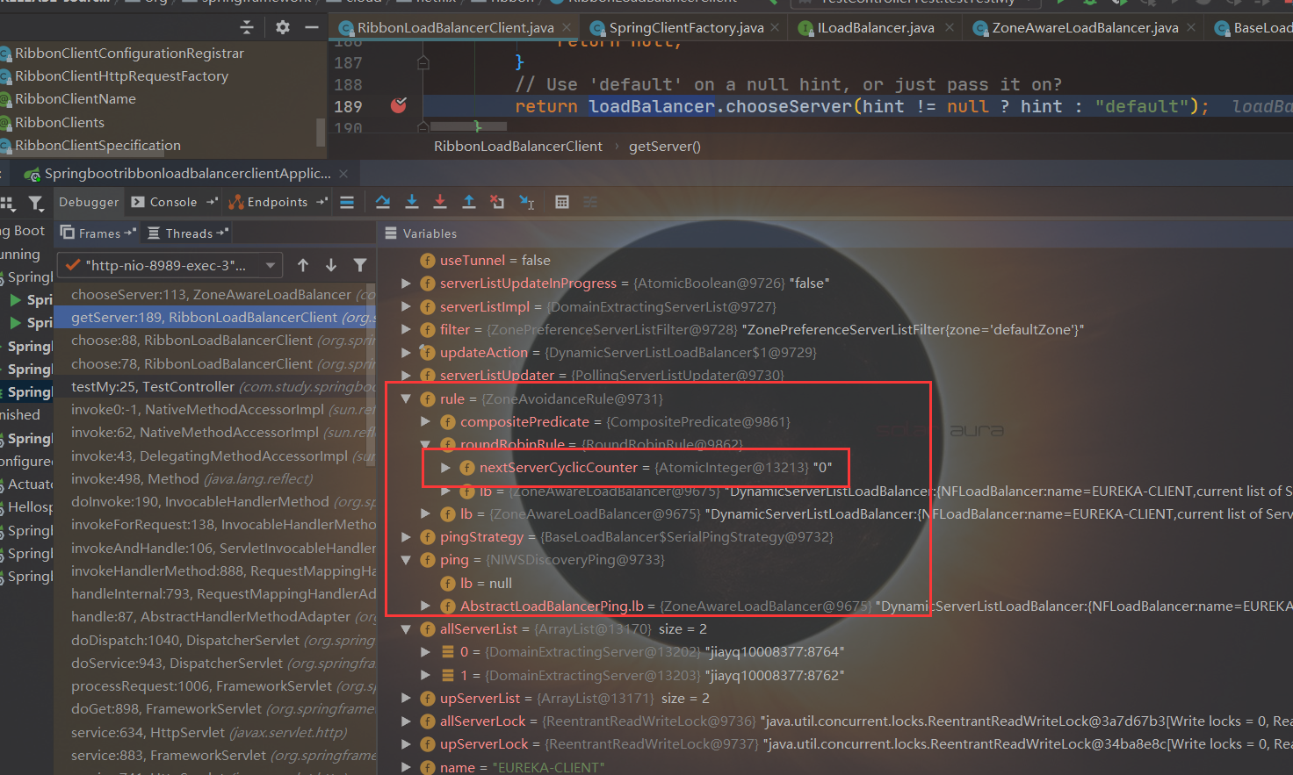Collapse the rule variable node
The image size is (1293, 775).
click(x=406, y=398)
